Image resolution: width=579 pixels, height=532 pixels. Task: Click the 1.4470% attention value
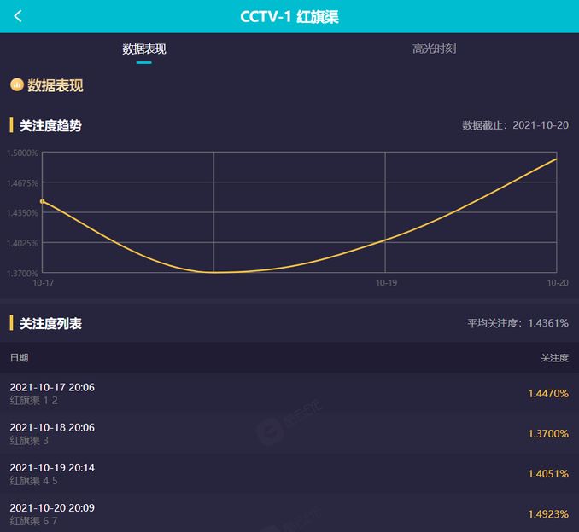coord(548,393)
